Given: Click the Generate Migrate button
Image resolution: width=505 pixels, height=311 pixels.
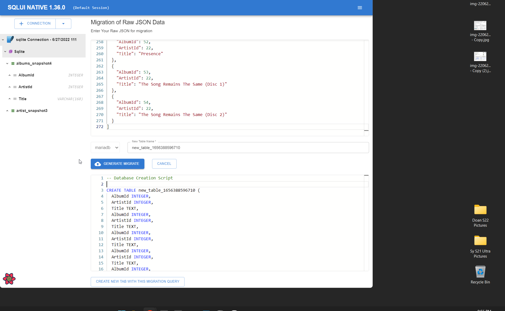Looking at the screenshot, I should [x=118, y=164].
